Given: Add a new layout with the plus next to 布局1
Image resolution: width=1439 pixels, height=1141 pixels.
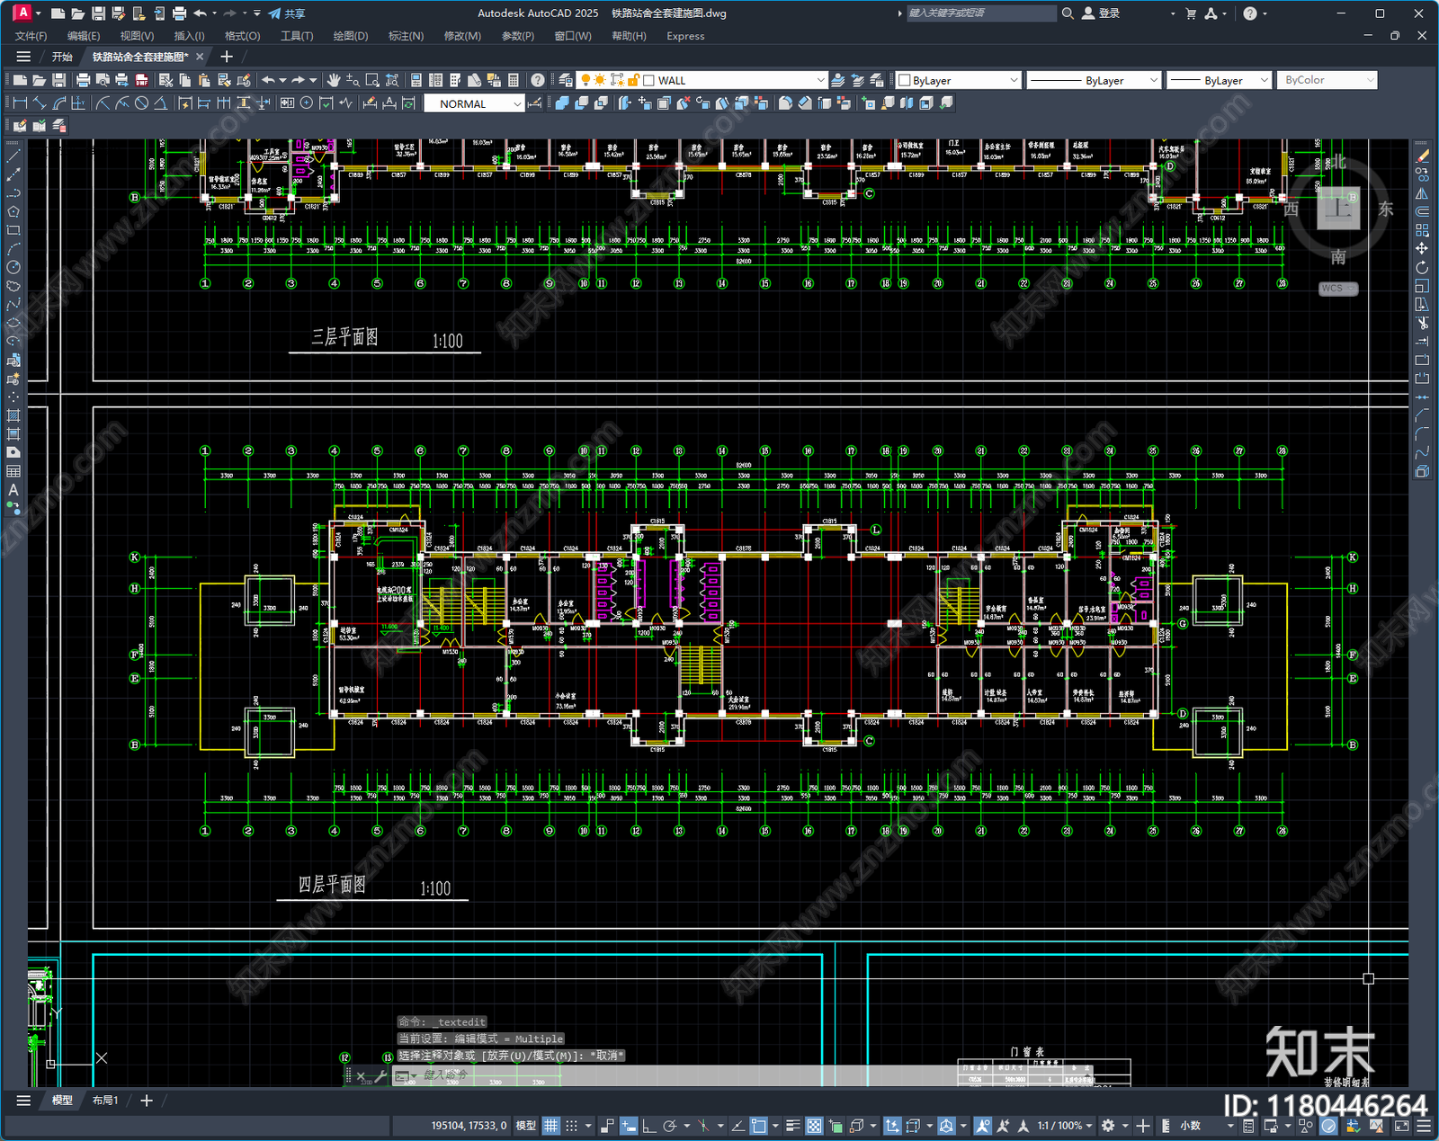Looking at the screenshot, I should [x=147, y=1100].
